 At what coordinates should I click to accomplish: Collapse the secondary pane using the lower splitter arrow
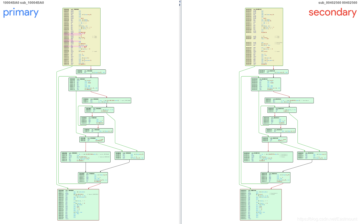[180, 4]
